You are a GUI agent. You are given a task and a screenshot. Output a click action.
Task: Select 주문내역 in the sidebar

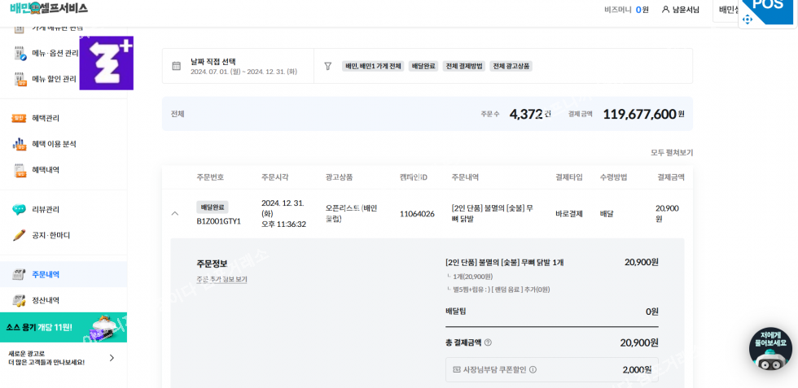46,274
